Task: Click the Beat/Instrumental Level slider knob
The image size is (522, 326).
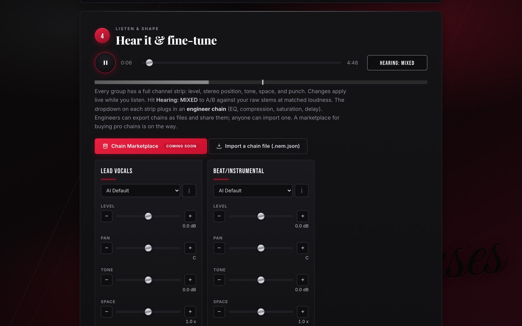Action: pyautogui.click(x=261, y=216)
